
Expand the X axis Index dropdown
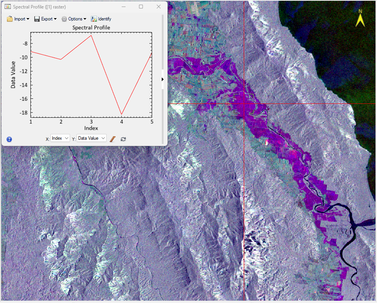tap(60, 138)
